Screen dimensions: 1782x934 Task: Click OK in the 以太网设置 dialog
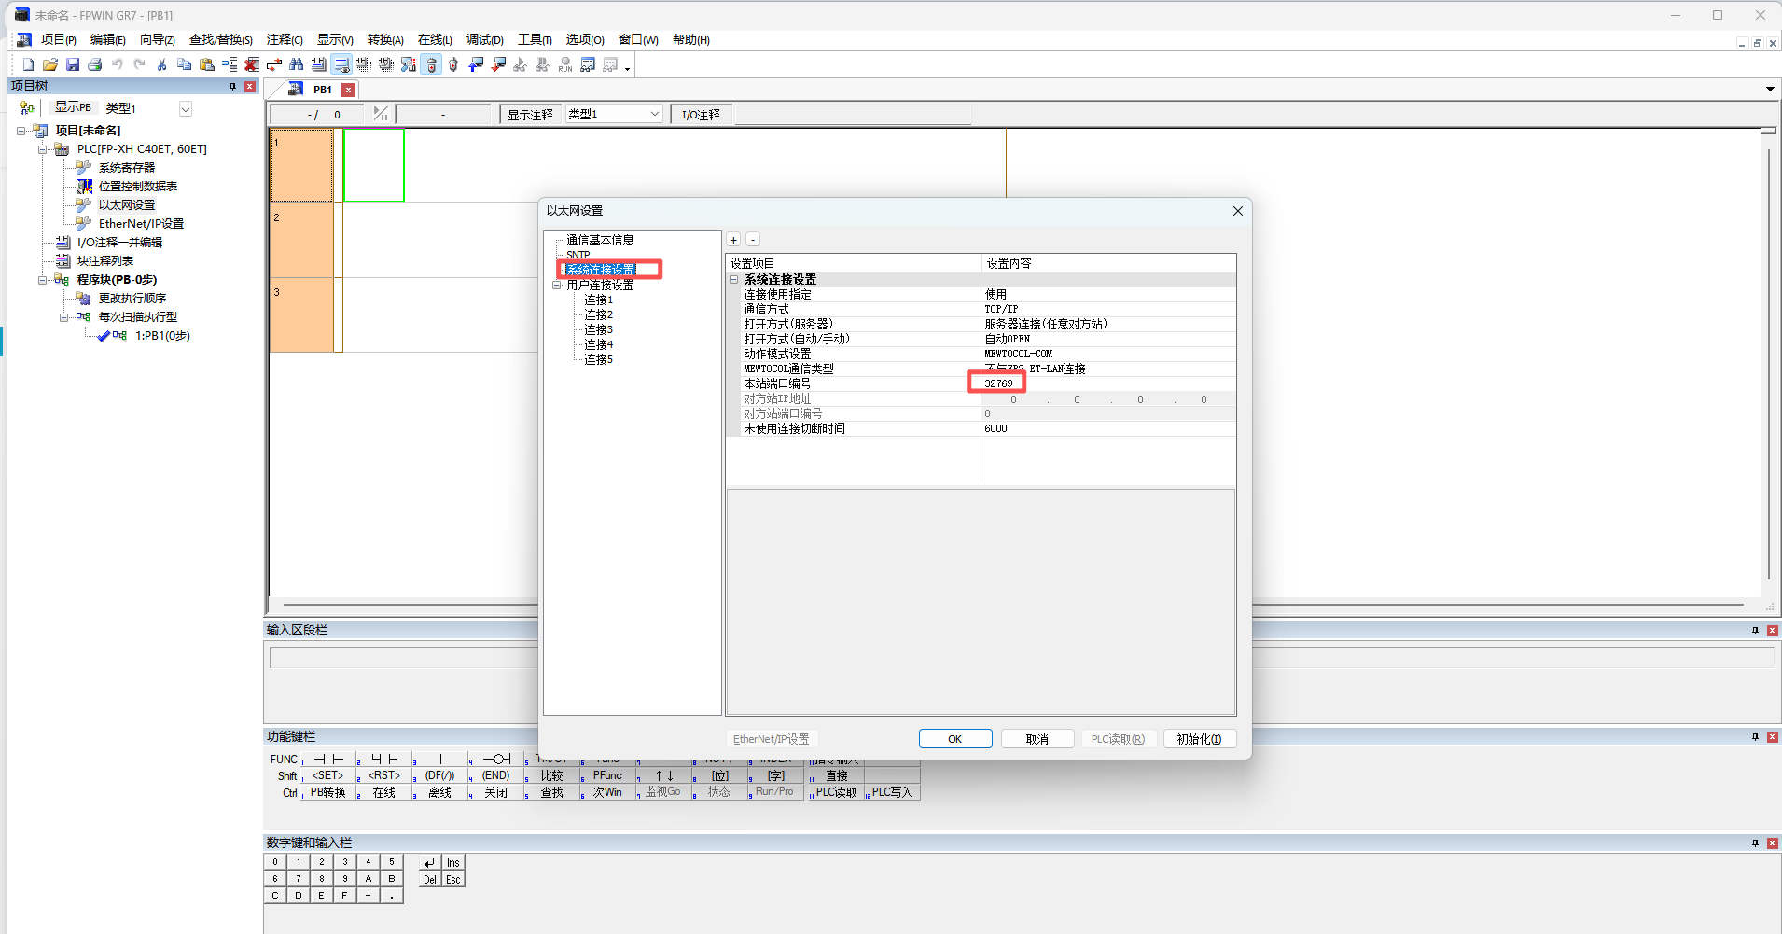click(954, 739)
